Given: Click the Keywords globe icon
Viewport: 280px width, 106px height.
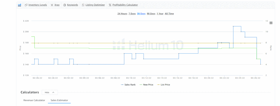Looking at the screenshot, I should click(65, 5).
